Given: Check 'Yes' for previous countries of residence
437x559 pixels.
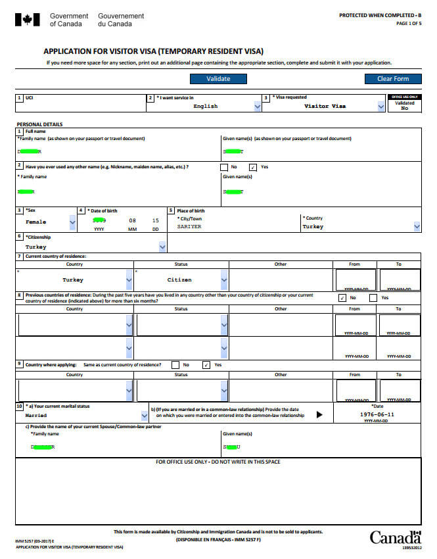Looking at the screenshot, I should 373,298.
